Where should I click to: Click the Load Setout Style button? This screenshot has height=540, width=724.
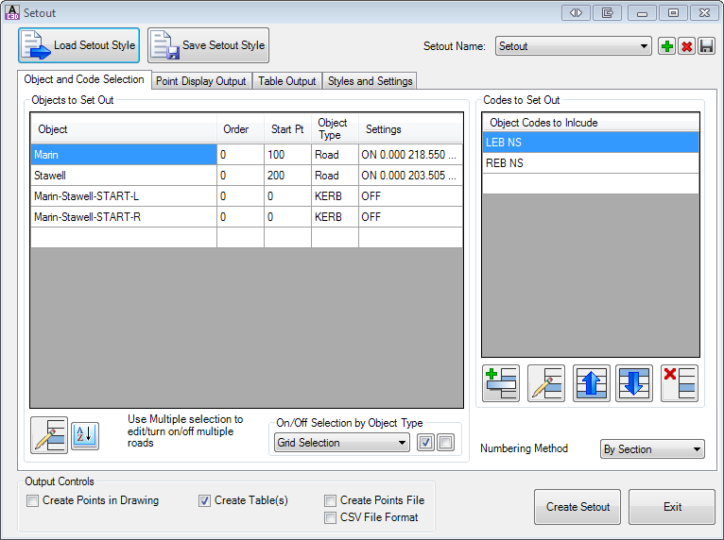78,45
